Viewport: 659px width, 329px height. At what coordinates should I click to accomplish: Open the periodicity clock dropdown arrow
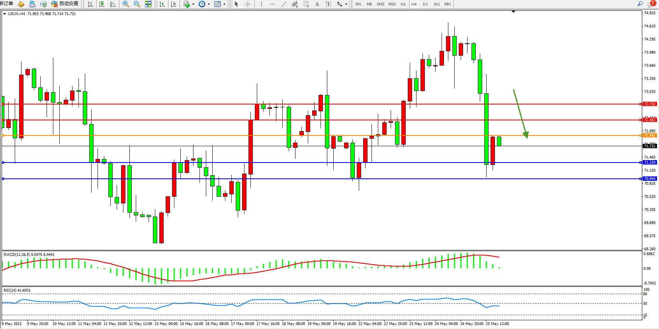tap(209, 4)
